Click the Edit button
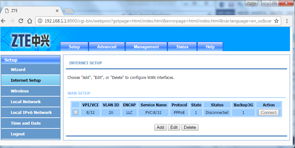Viewport: 295px width, 148px height. point(174,127)
